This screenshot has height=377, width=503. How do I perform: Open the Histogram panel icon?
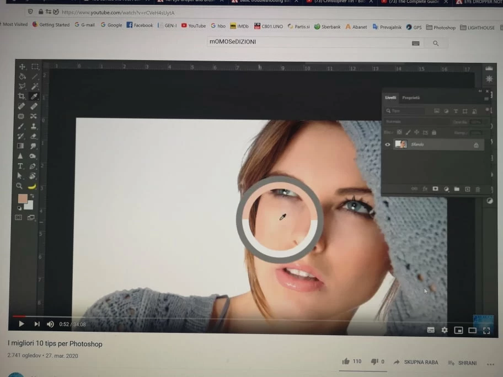pyautogui.click(x=489, y=68)
